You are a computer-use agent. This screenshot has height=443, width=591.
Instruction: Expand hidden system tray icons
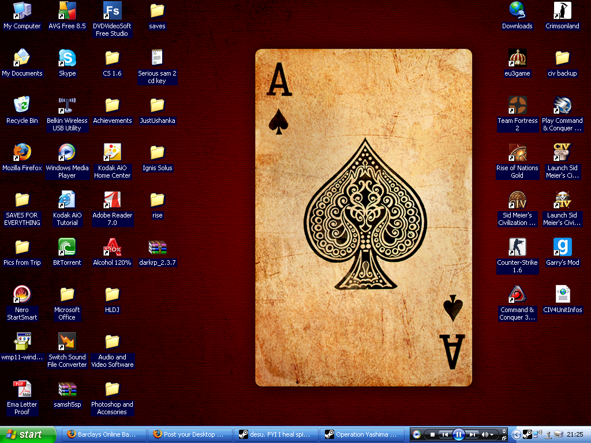point(516,434)
